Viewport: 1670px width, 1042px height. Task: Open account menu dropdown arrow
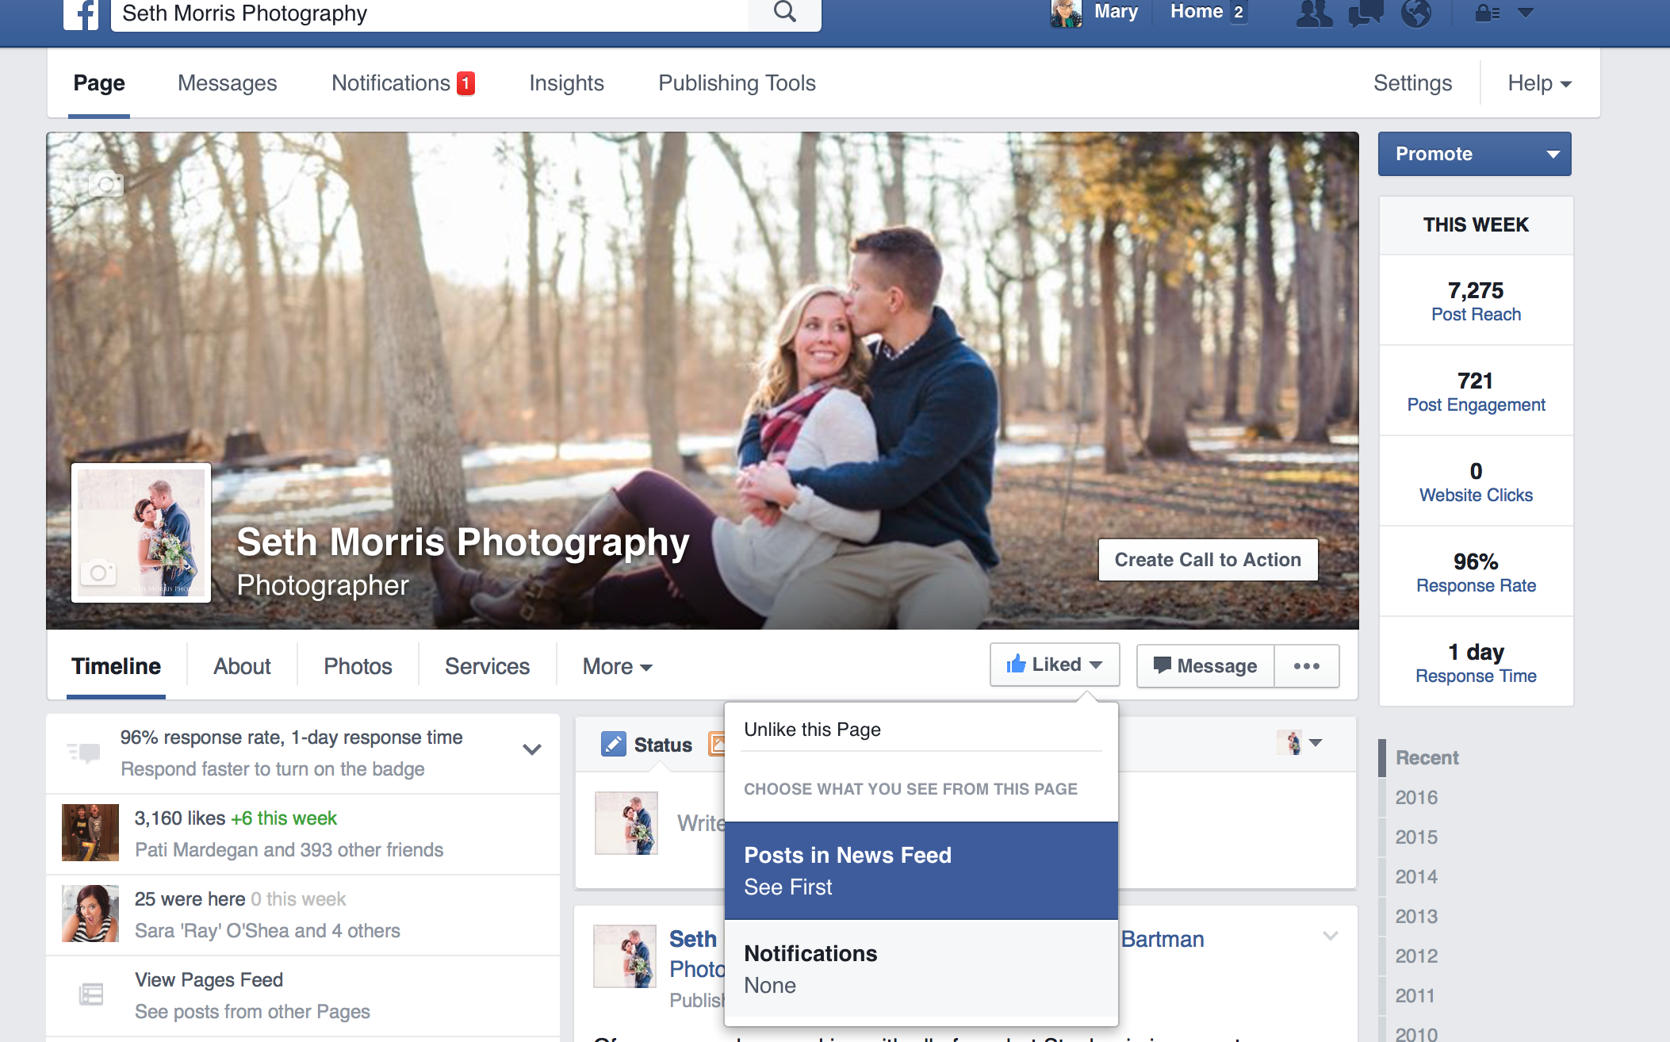[x=1526, y=13]
